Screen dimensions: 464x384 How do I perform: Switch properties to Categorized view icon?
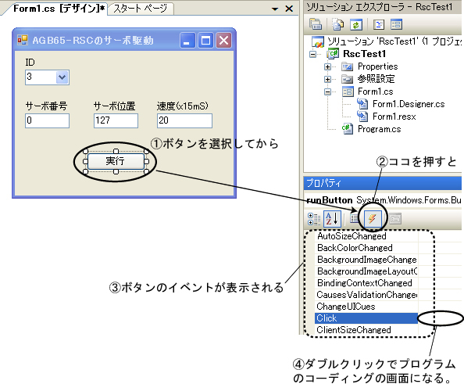pos(314,219)
